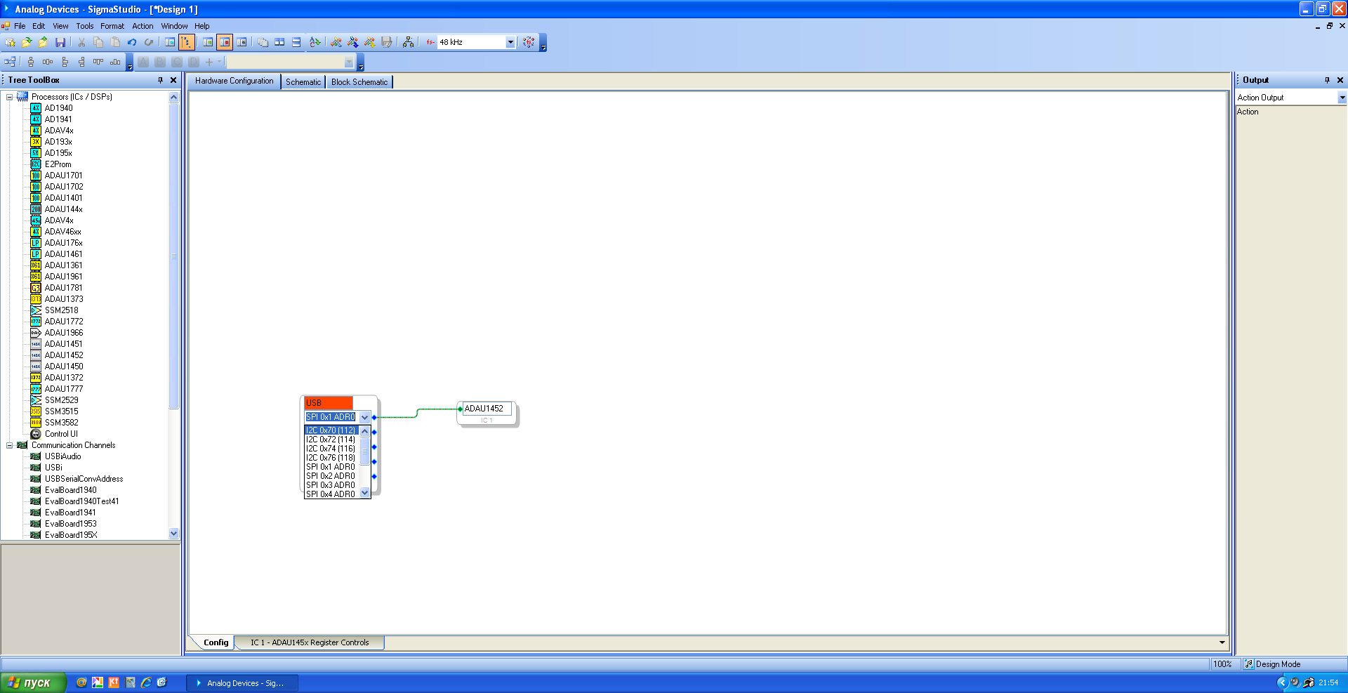Click the Analog Devices taskbar button
The width and height of the screenshot is (1348, 693).
pyautogui.click(x=242, y=683)
